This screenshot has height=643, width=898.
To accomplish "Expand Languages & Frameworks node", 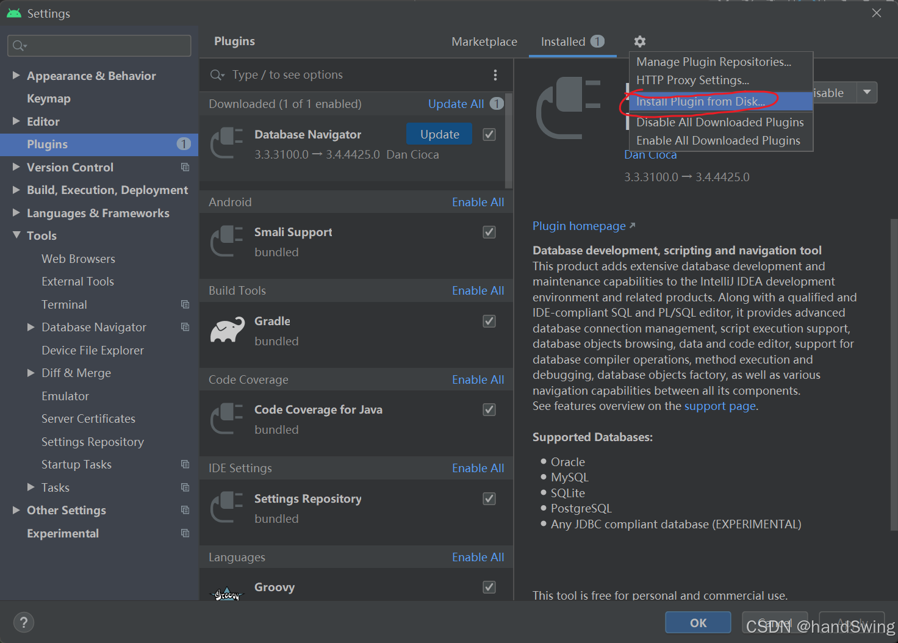I will tap(16, 212).
